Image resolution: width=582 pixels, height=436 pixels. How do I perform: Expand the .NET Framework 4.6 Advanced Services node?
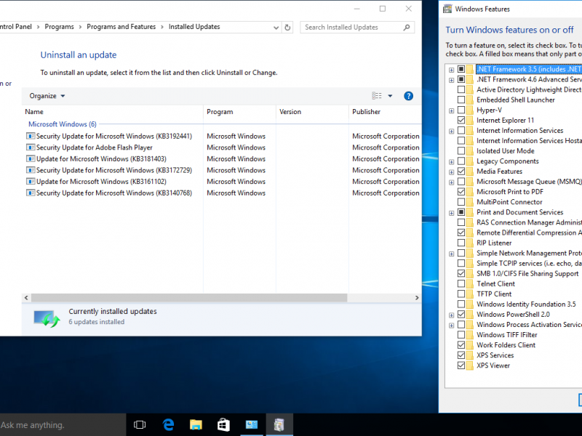(451, 80)
